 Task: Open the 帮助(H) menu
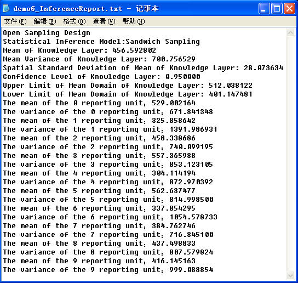[134, 21]
